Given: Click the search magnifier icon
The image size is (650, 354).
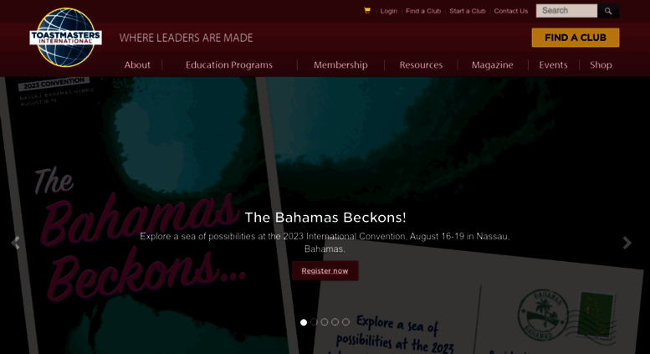Looking at the screenshot, I should (608, 11).
